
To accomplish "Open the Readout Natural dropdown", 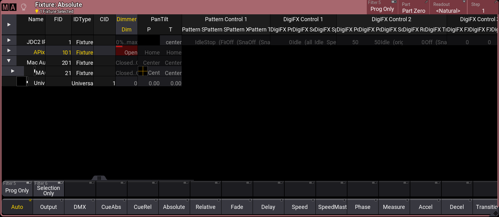I will click(448, 7).
